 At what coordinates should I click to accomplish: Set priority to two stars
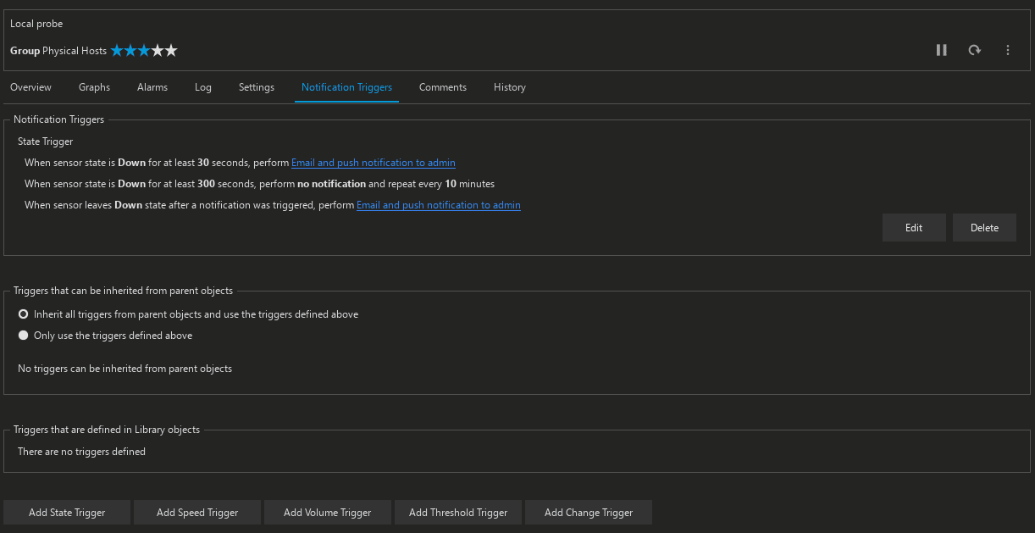pos(130,51)
